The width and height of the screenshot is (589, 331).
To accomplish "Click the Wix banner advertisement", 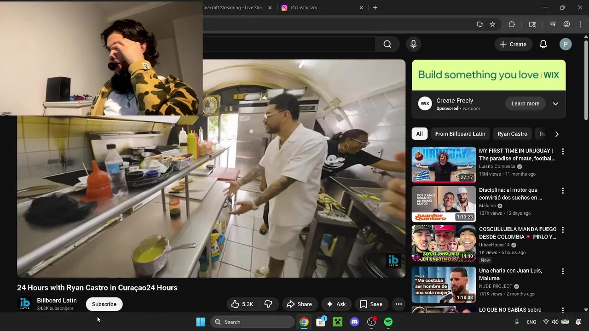I will pos(489,75).
